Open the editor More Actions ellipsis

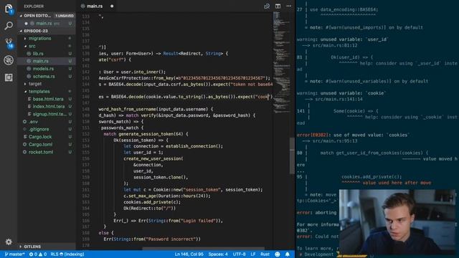pos(288,6)
